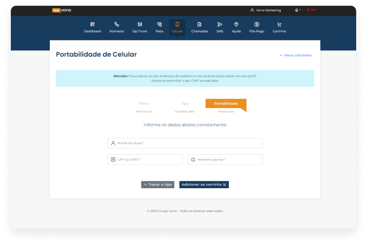Open Pós-Pago billing icon

point(257,24)
